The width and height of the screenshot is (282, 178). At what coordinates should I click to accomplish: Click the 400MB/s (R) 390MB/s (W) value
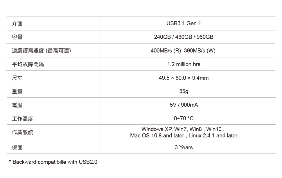tap(183, 51)
